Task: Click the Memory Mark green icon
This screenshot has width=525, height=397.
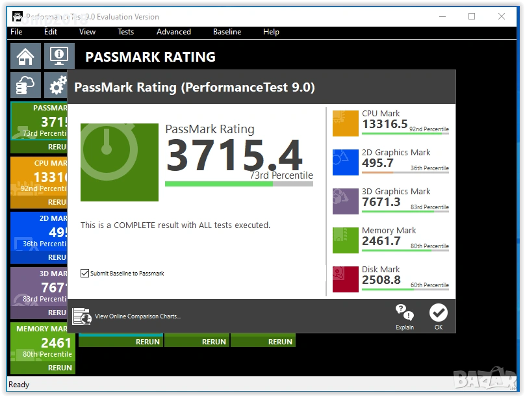Action: (345, 240)
